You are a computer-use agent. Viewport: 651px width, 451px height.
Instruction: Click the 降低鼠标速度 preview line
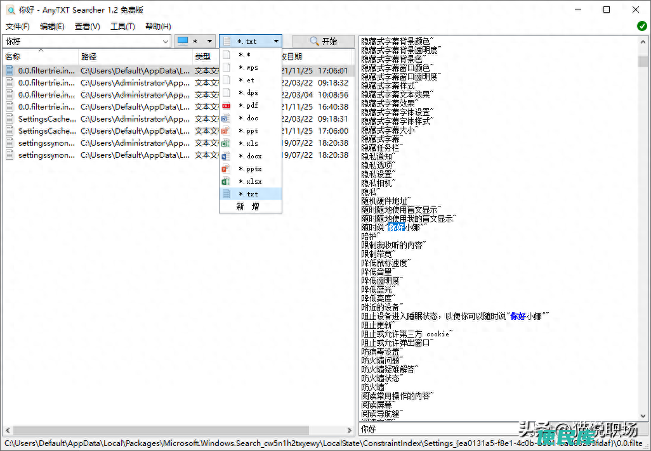(386, 263)
